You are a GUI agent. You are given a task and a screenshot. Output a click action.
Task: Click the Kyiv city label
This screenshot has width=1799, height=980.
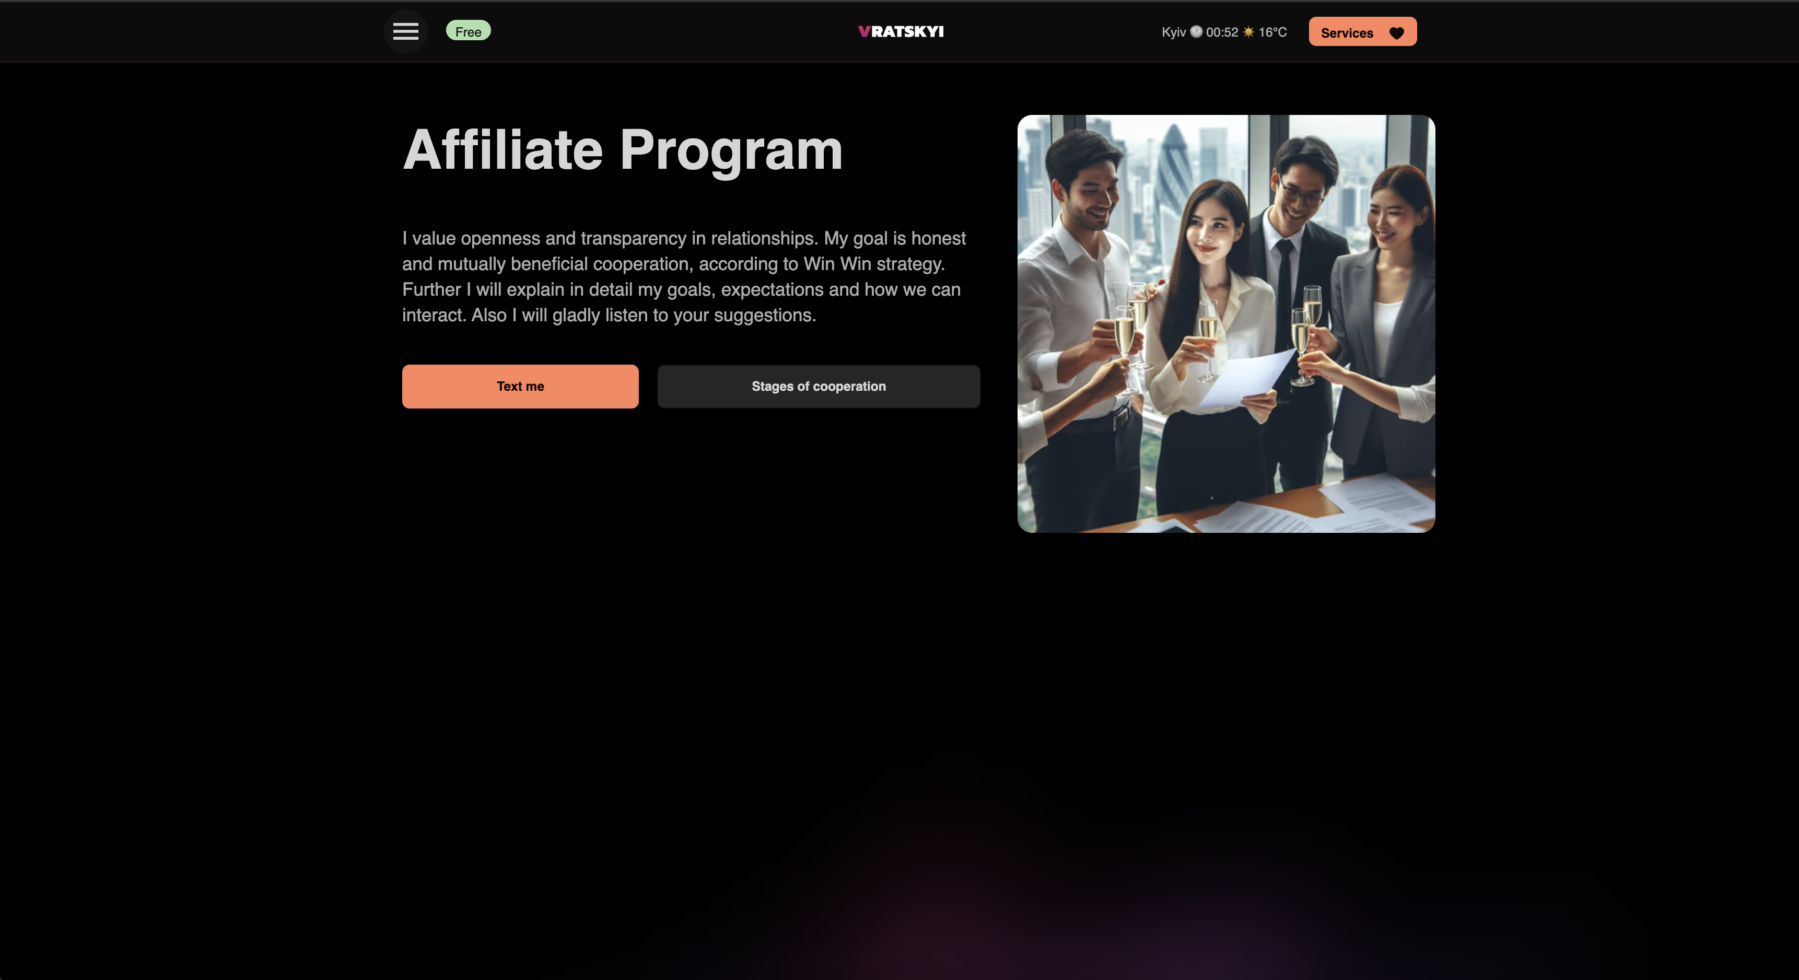(1173, 32)
